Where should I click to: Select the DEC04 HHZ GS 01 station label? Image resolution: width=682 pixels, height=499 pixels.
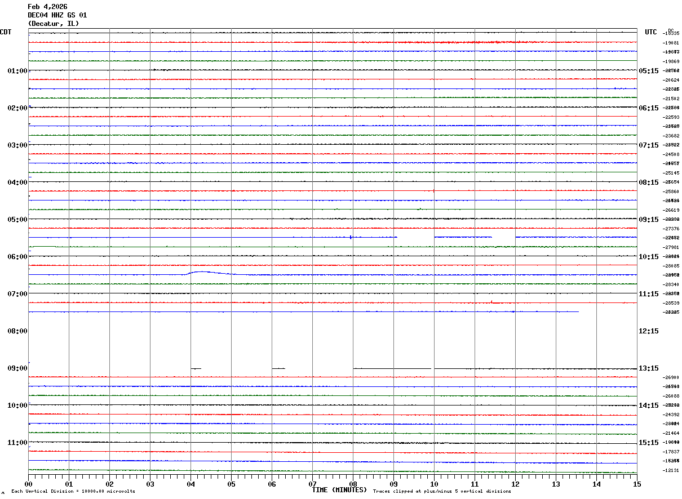57,15
